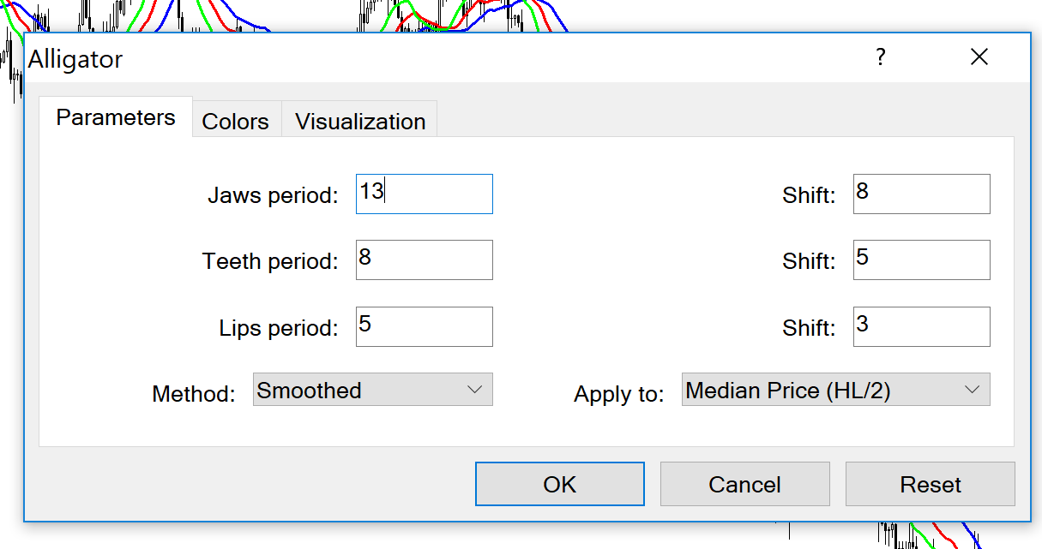
Task: Click the Teeth period input field
Action: coord(425,260)
